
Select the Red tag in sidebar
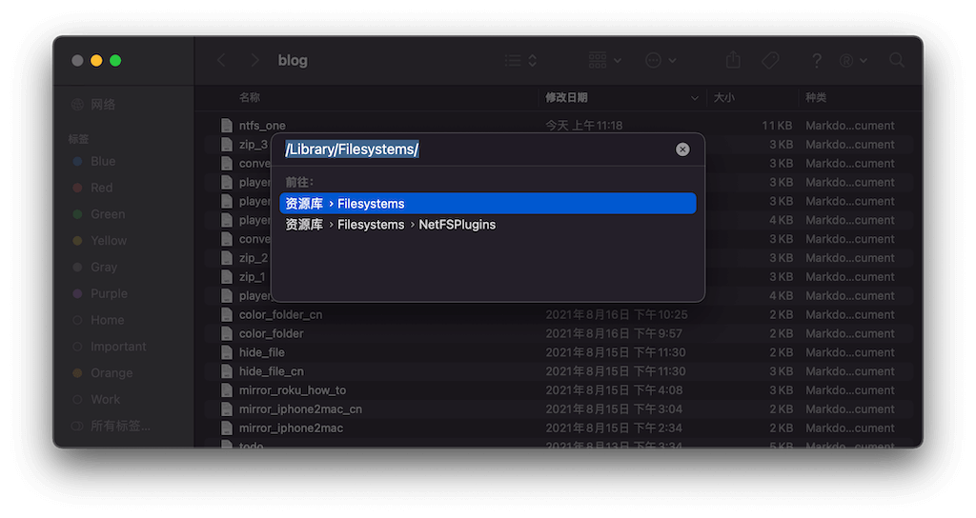click(x=101, y=188)
